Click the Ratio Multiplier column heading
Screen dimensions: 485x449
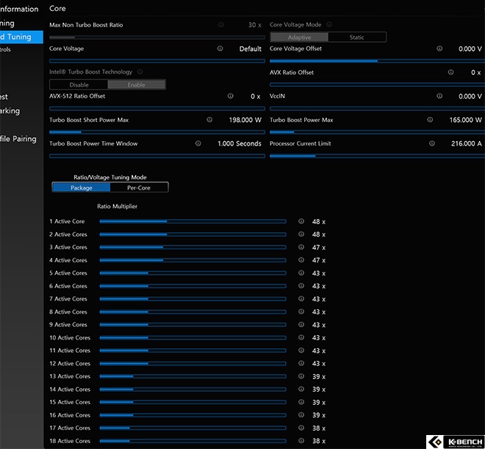pos(118,206)
